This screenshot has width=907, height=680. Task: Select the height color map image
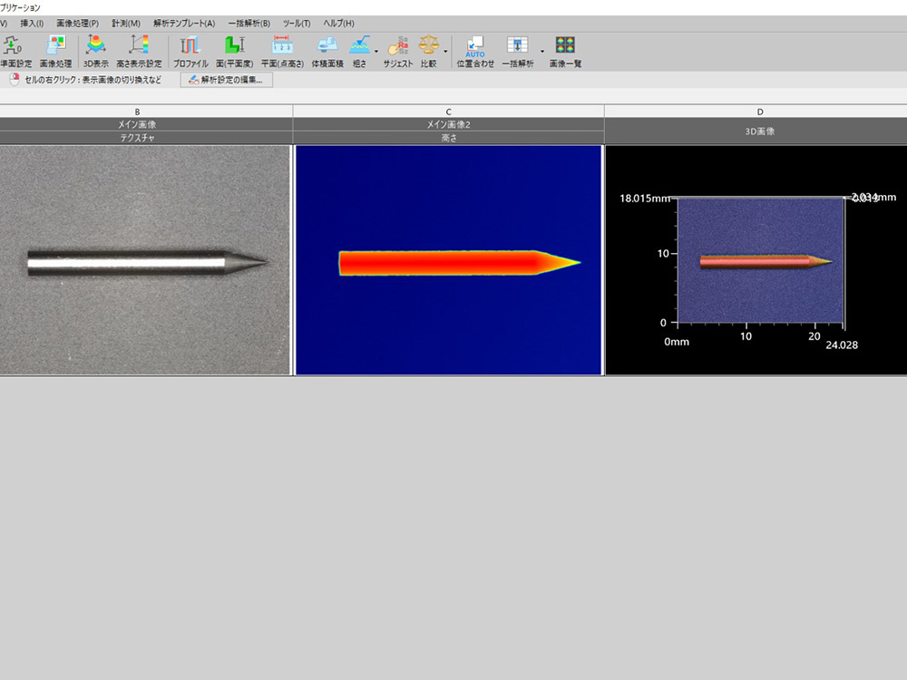click(x=449, y=259)
